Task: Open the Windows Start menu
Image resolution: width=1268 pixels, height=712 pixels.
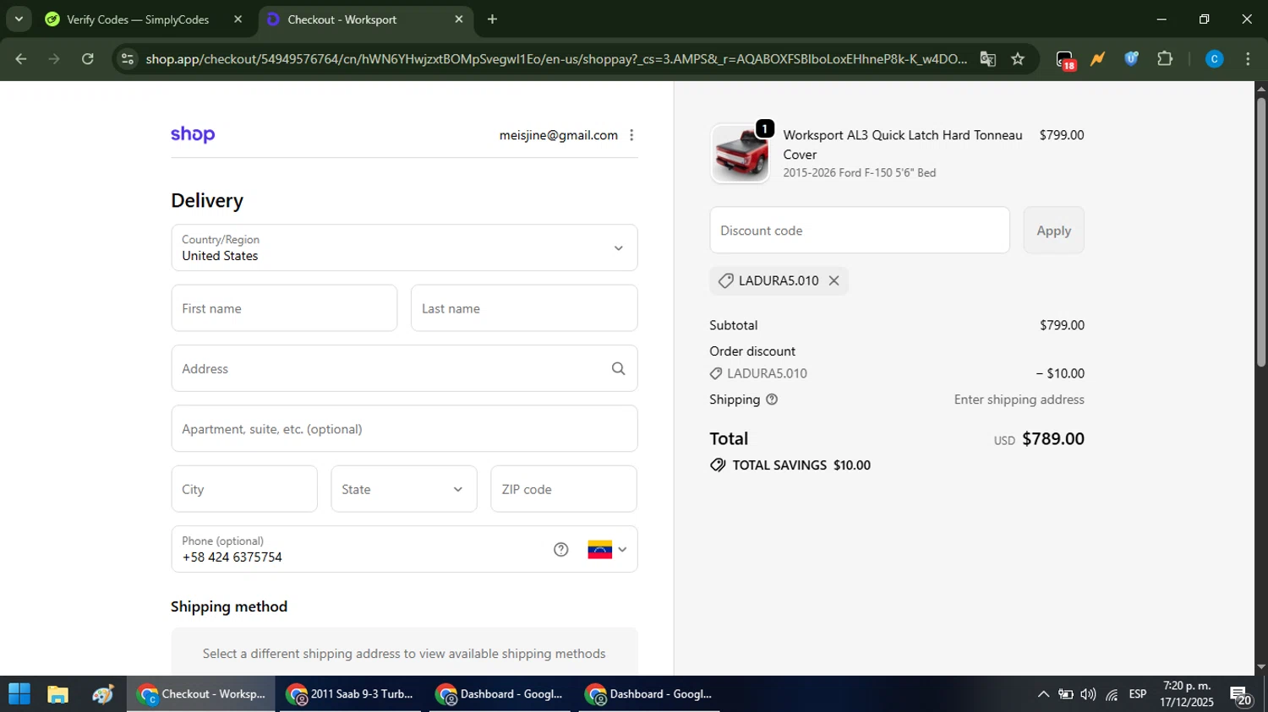Action: pos(19,694)
